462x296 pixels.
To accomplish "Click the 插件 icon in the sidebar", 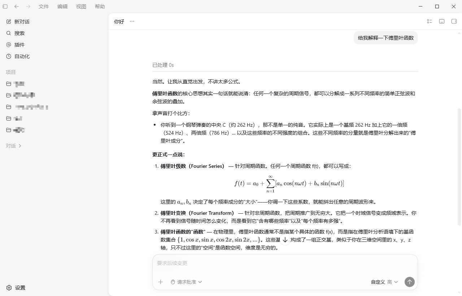I will click(9, 45).
